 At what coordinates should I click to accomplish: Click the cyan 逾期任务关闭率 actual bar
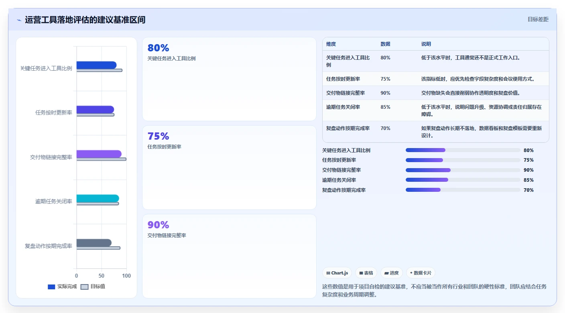point(98,198)
